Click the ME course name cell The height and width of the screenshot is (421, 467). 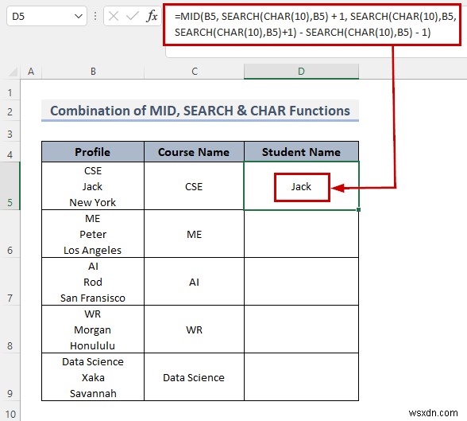click(x=194, y=234)
